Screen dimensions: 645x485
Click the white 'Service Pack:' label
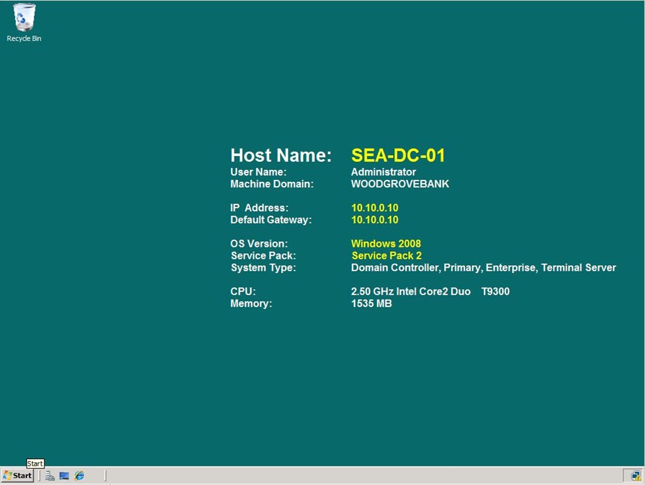coord(263,256)
